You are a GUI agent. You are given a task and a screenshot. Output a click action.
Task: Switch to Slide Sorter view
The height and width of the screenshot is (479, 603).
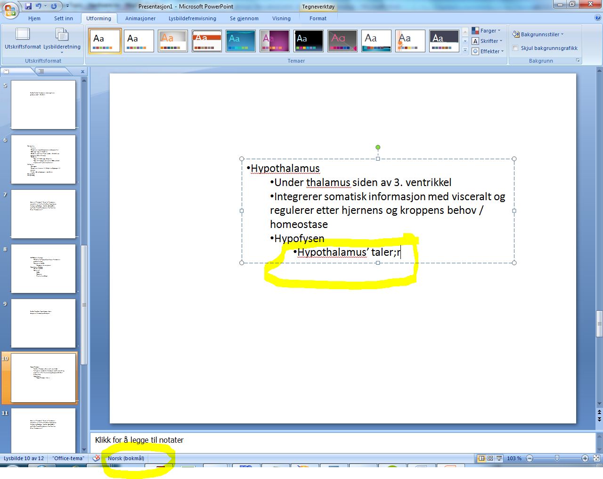click(x=490, y=458)
